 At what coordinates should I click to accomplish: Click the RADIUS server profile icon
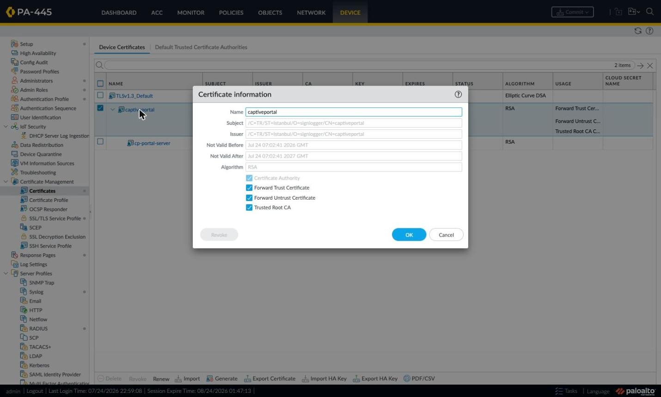pos(24,329)
